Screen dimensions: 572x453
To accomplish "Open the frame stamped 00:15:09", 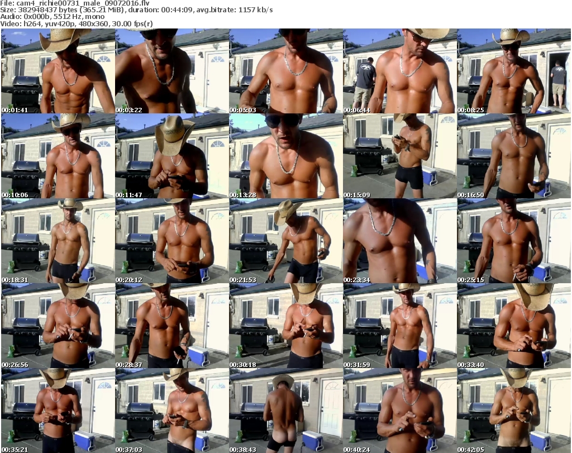I will [399, 156].
